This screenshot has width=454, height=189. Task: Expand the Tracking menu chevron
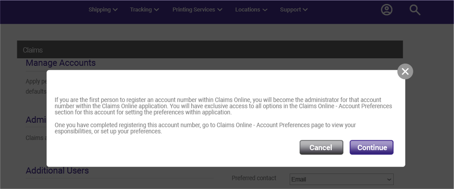coord(156,10)
